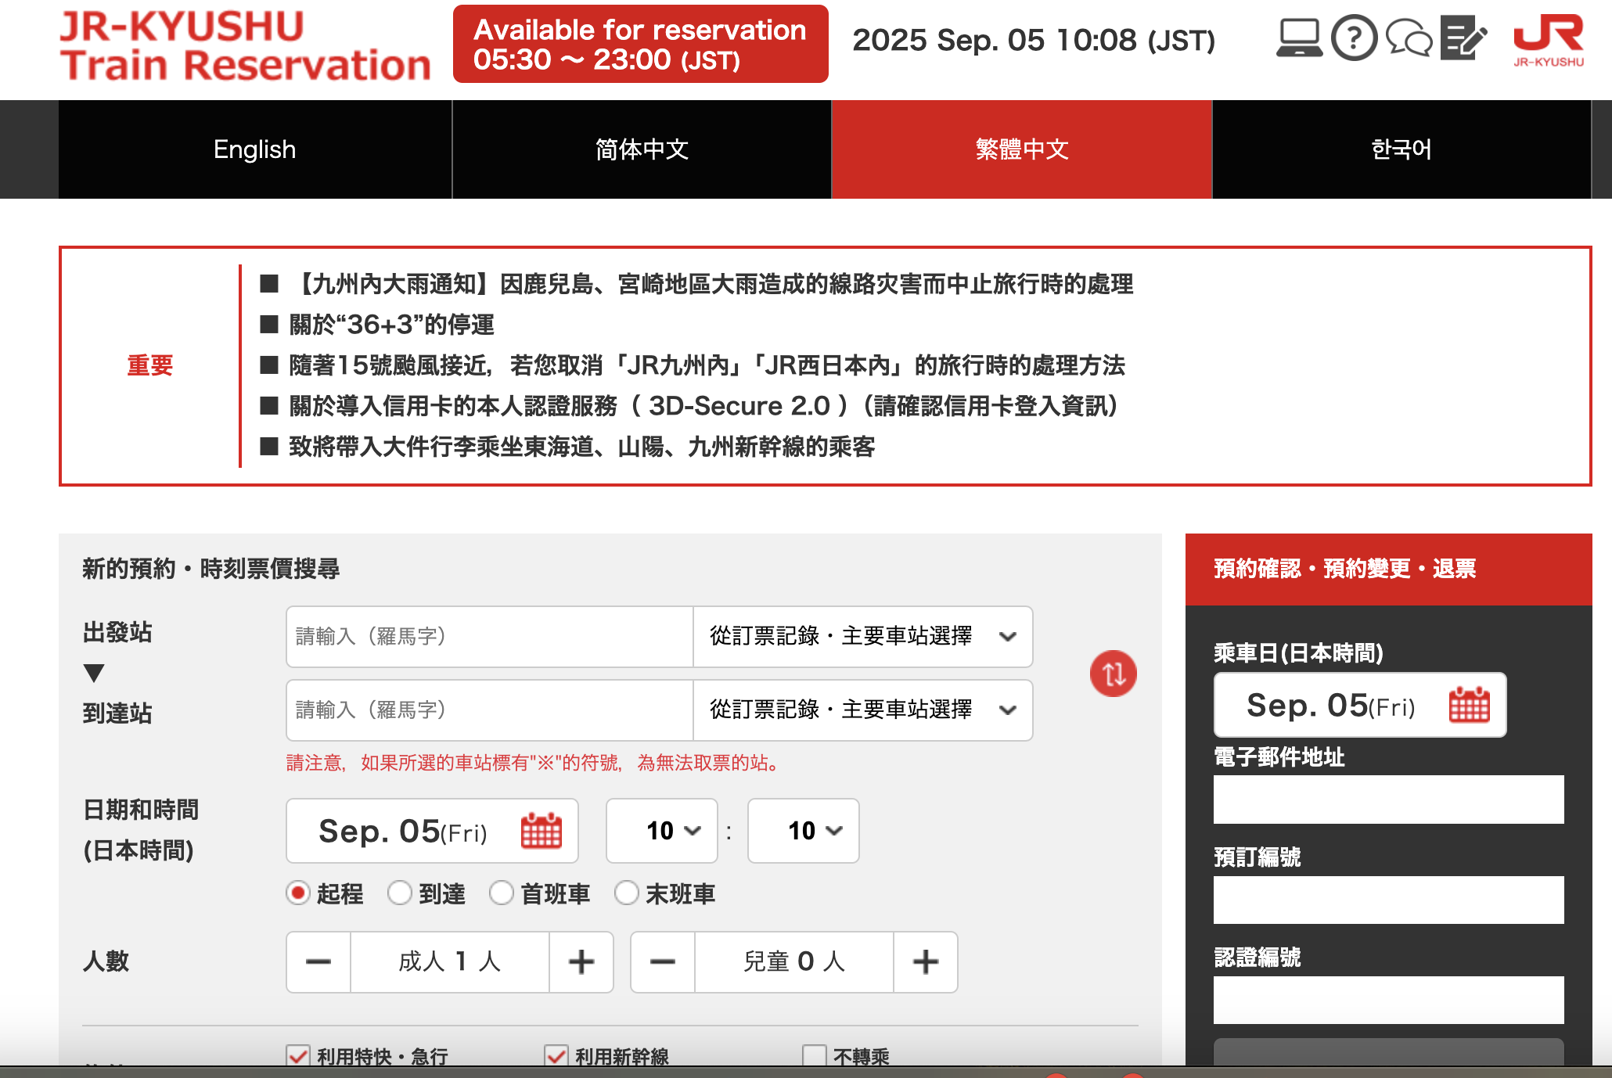
Task: Open the hour dropdown showing 10
Action: tap(662, 831)
